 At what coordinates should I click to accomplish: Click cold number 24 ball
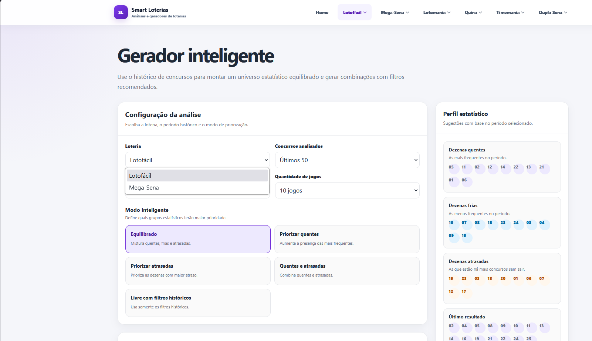518,224
